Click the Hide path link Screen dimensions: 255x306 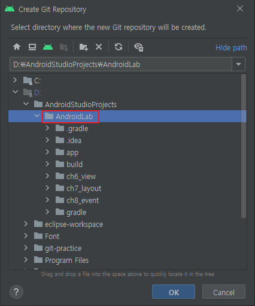point(231,48)
